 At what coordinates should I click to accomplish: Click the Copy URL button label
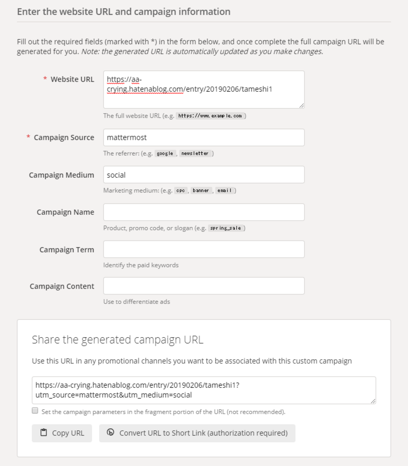(68, 433)
